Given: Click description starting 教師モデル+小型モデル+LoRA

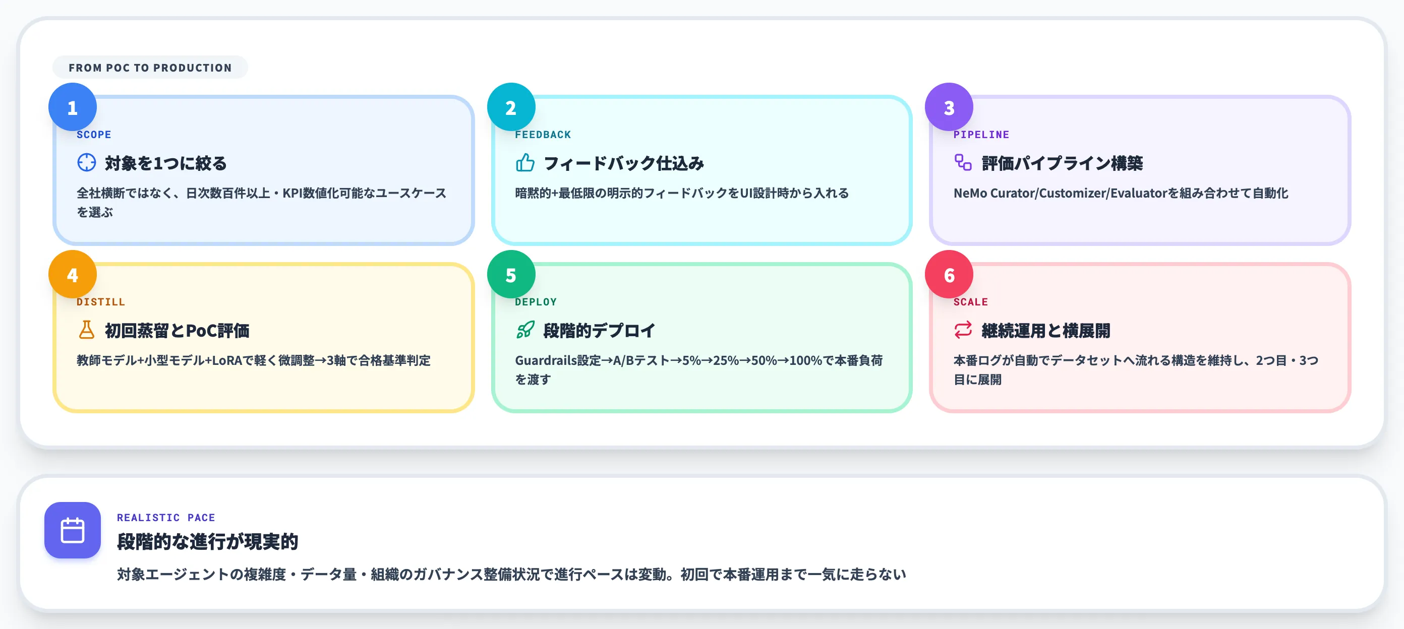Looking at the screenshot, I should click(x=254, y=360).
